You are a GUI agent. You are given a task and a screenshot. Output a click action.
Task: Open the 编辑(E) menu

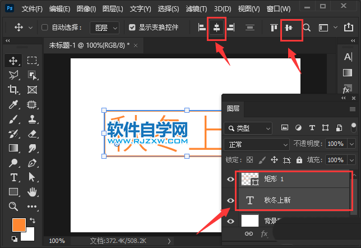coord(59,9)
